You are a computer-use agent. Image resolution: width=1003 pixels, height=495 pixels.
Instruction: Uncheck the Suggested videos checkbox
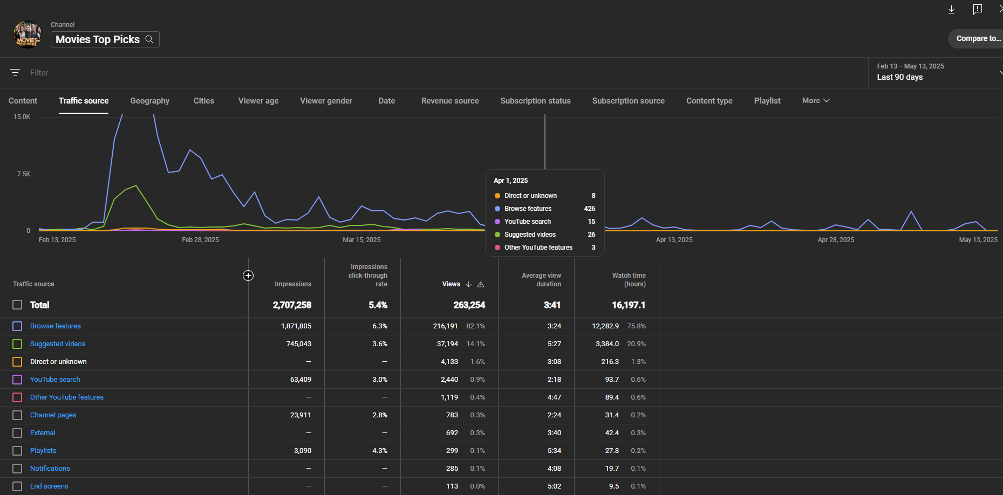(x=17, y=344)
